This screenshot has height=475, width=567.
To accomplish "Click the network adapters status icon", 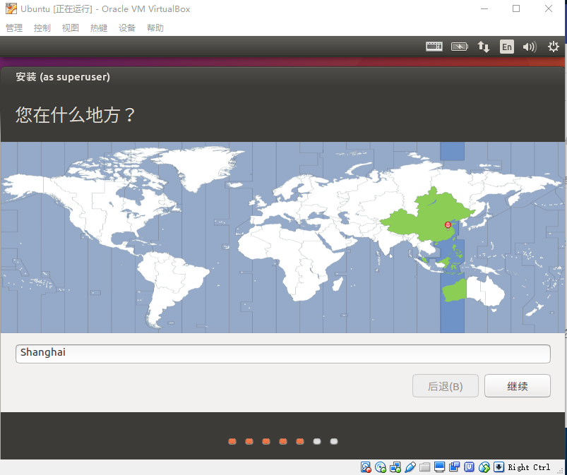I will 395,467.
